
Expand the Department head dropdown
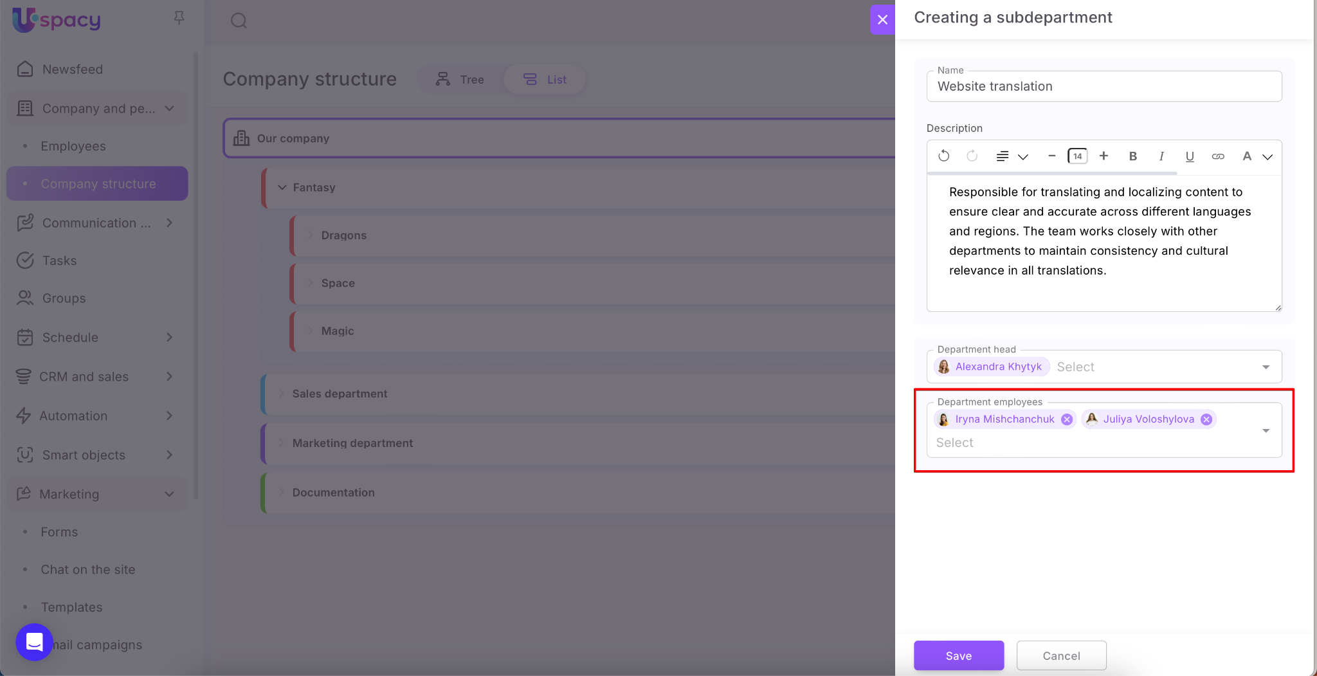tap(1266, 367)
